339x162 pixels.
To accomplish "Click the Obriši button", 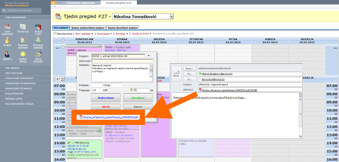I will click(106, 107).
